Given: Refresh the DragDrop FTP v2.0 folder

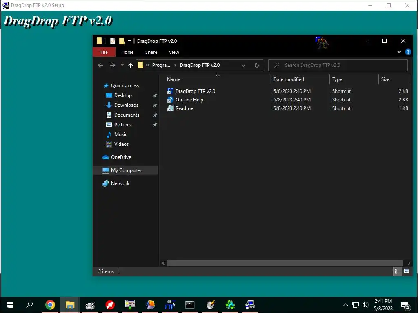Looking at the screenshot, I should click(x=256, y=65).
